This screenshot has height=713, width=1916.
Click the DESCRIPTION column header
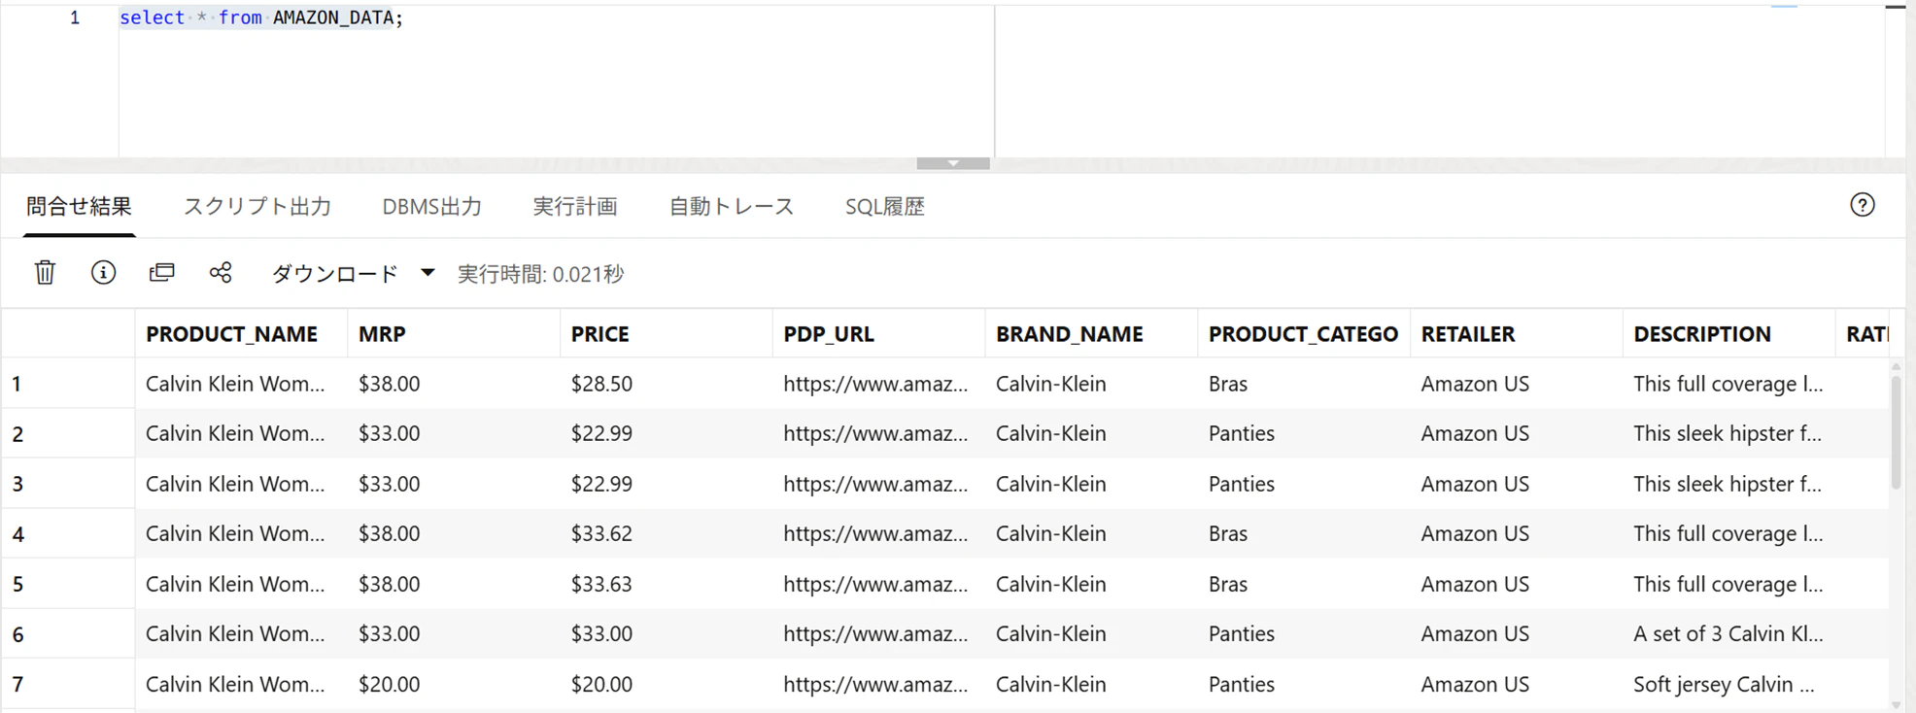tap(1729, 334)
